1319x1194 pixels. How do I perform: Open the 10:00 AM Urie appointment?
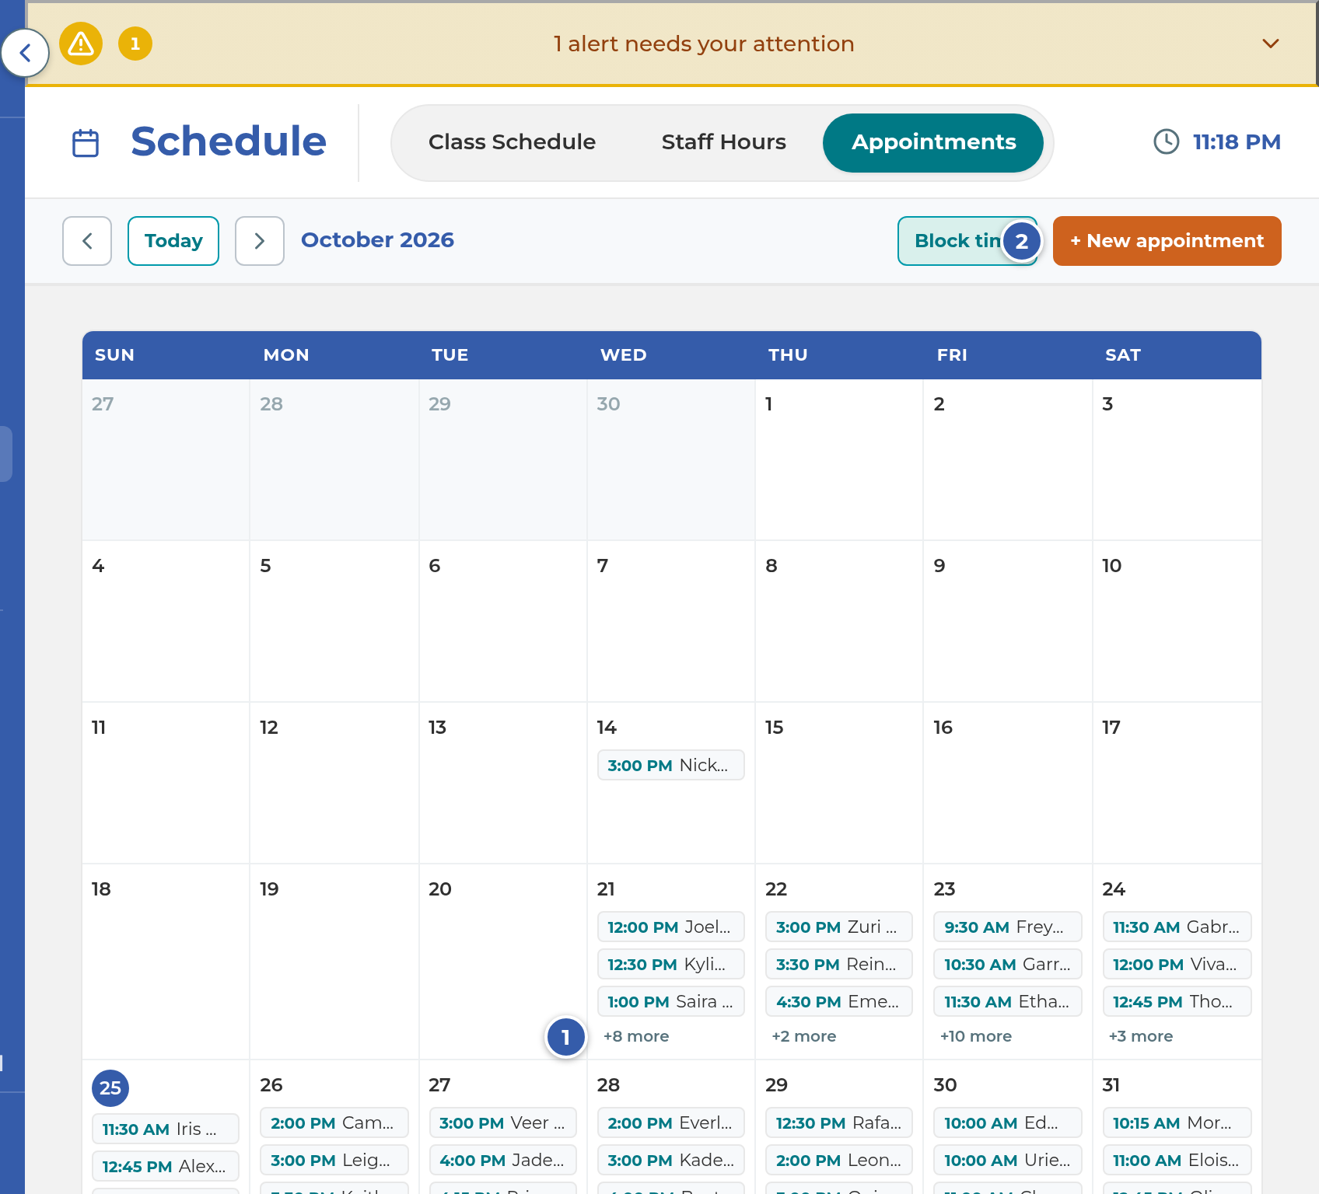[1008, 1160]
